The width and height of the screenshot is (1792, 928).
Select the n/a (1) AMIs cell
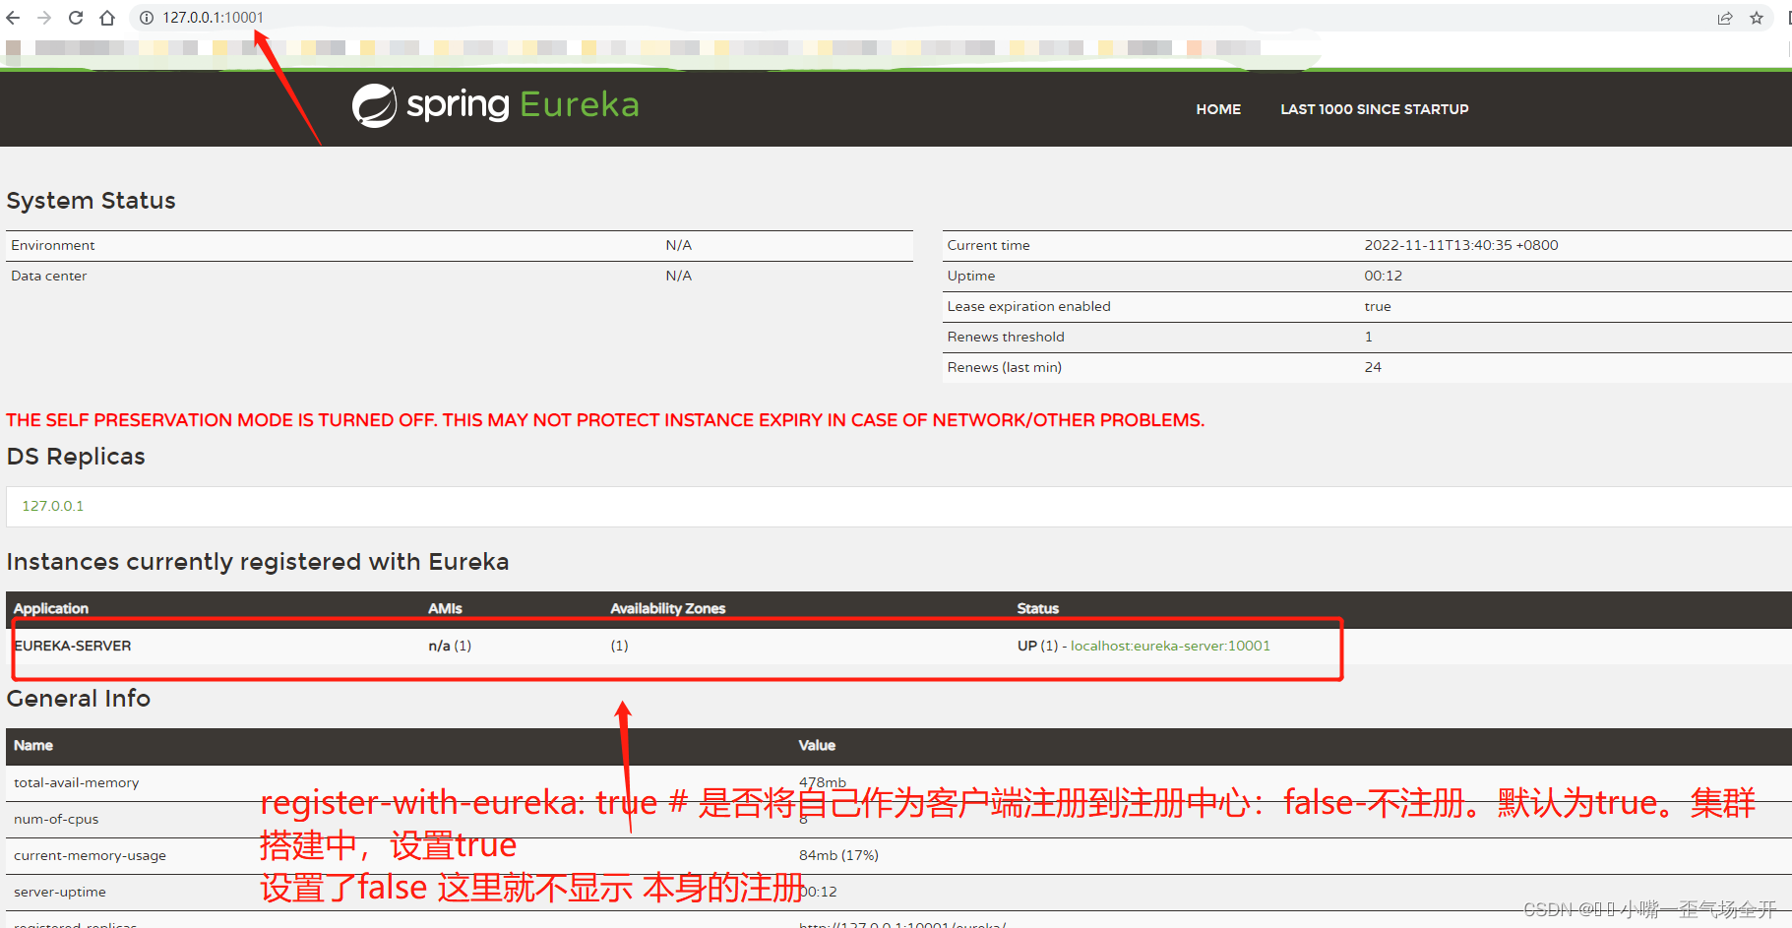click(450, 646)
